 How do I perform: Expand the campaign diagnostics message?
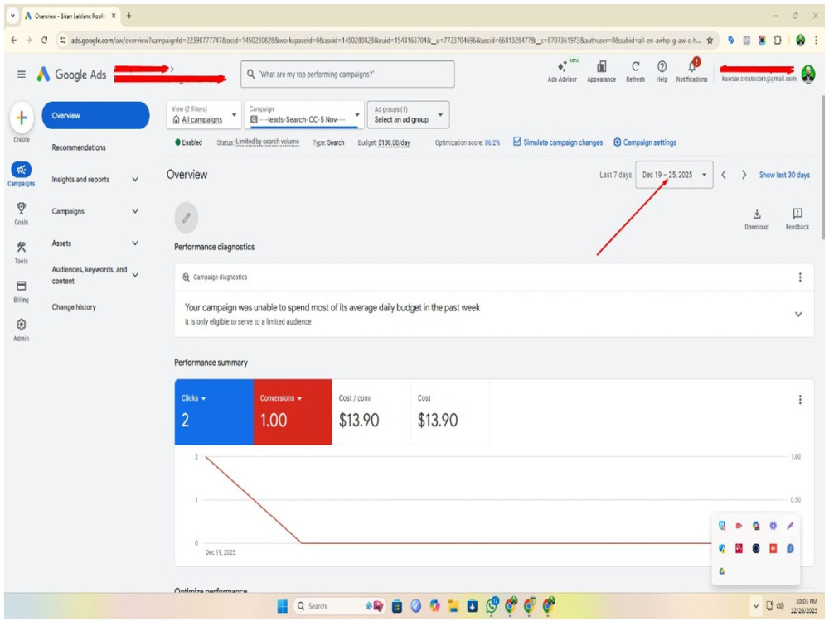(798, 314)
